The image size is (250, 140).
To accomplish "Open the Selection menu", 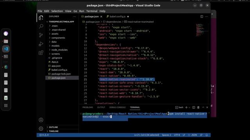I will 57,11.
